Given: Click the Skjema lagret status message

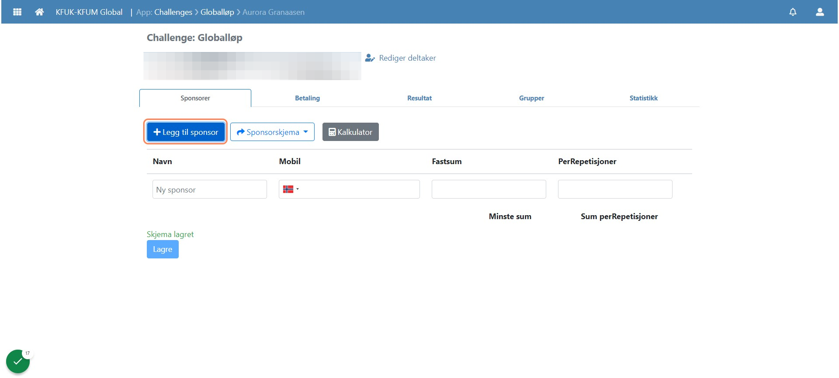Looking at the screenshot, I should coord(170,234).
